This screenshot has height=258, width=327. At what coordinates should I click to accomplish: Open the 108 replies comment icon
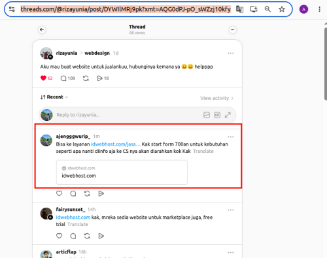click(63, 78)
